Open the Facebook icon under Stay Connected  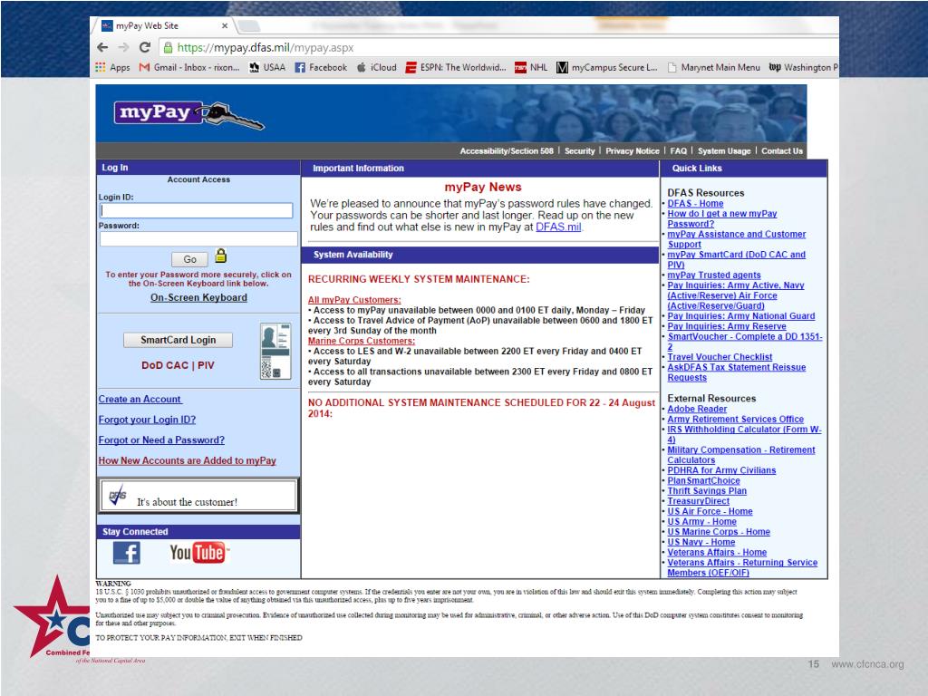tap(127, 553)
